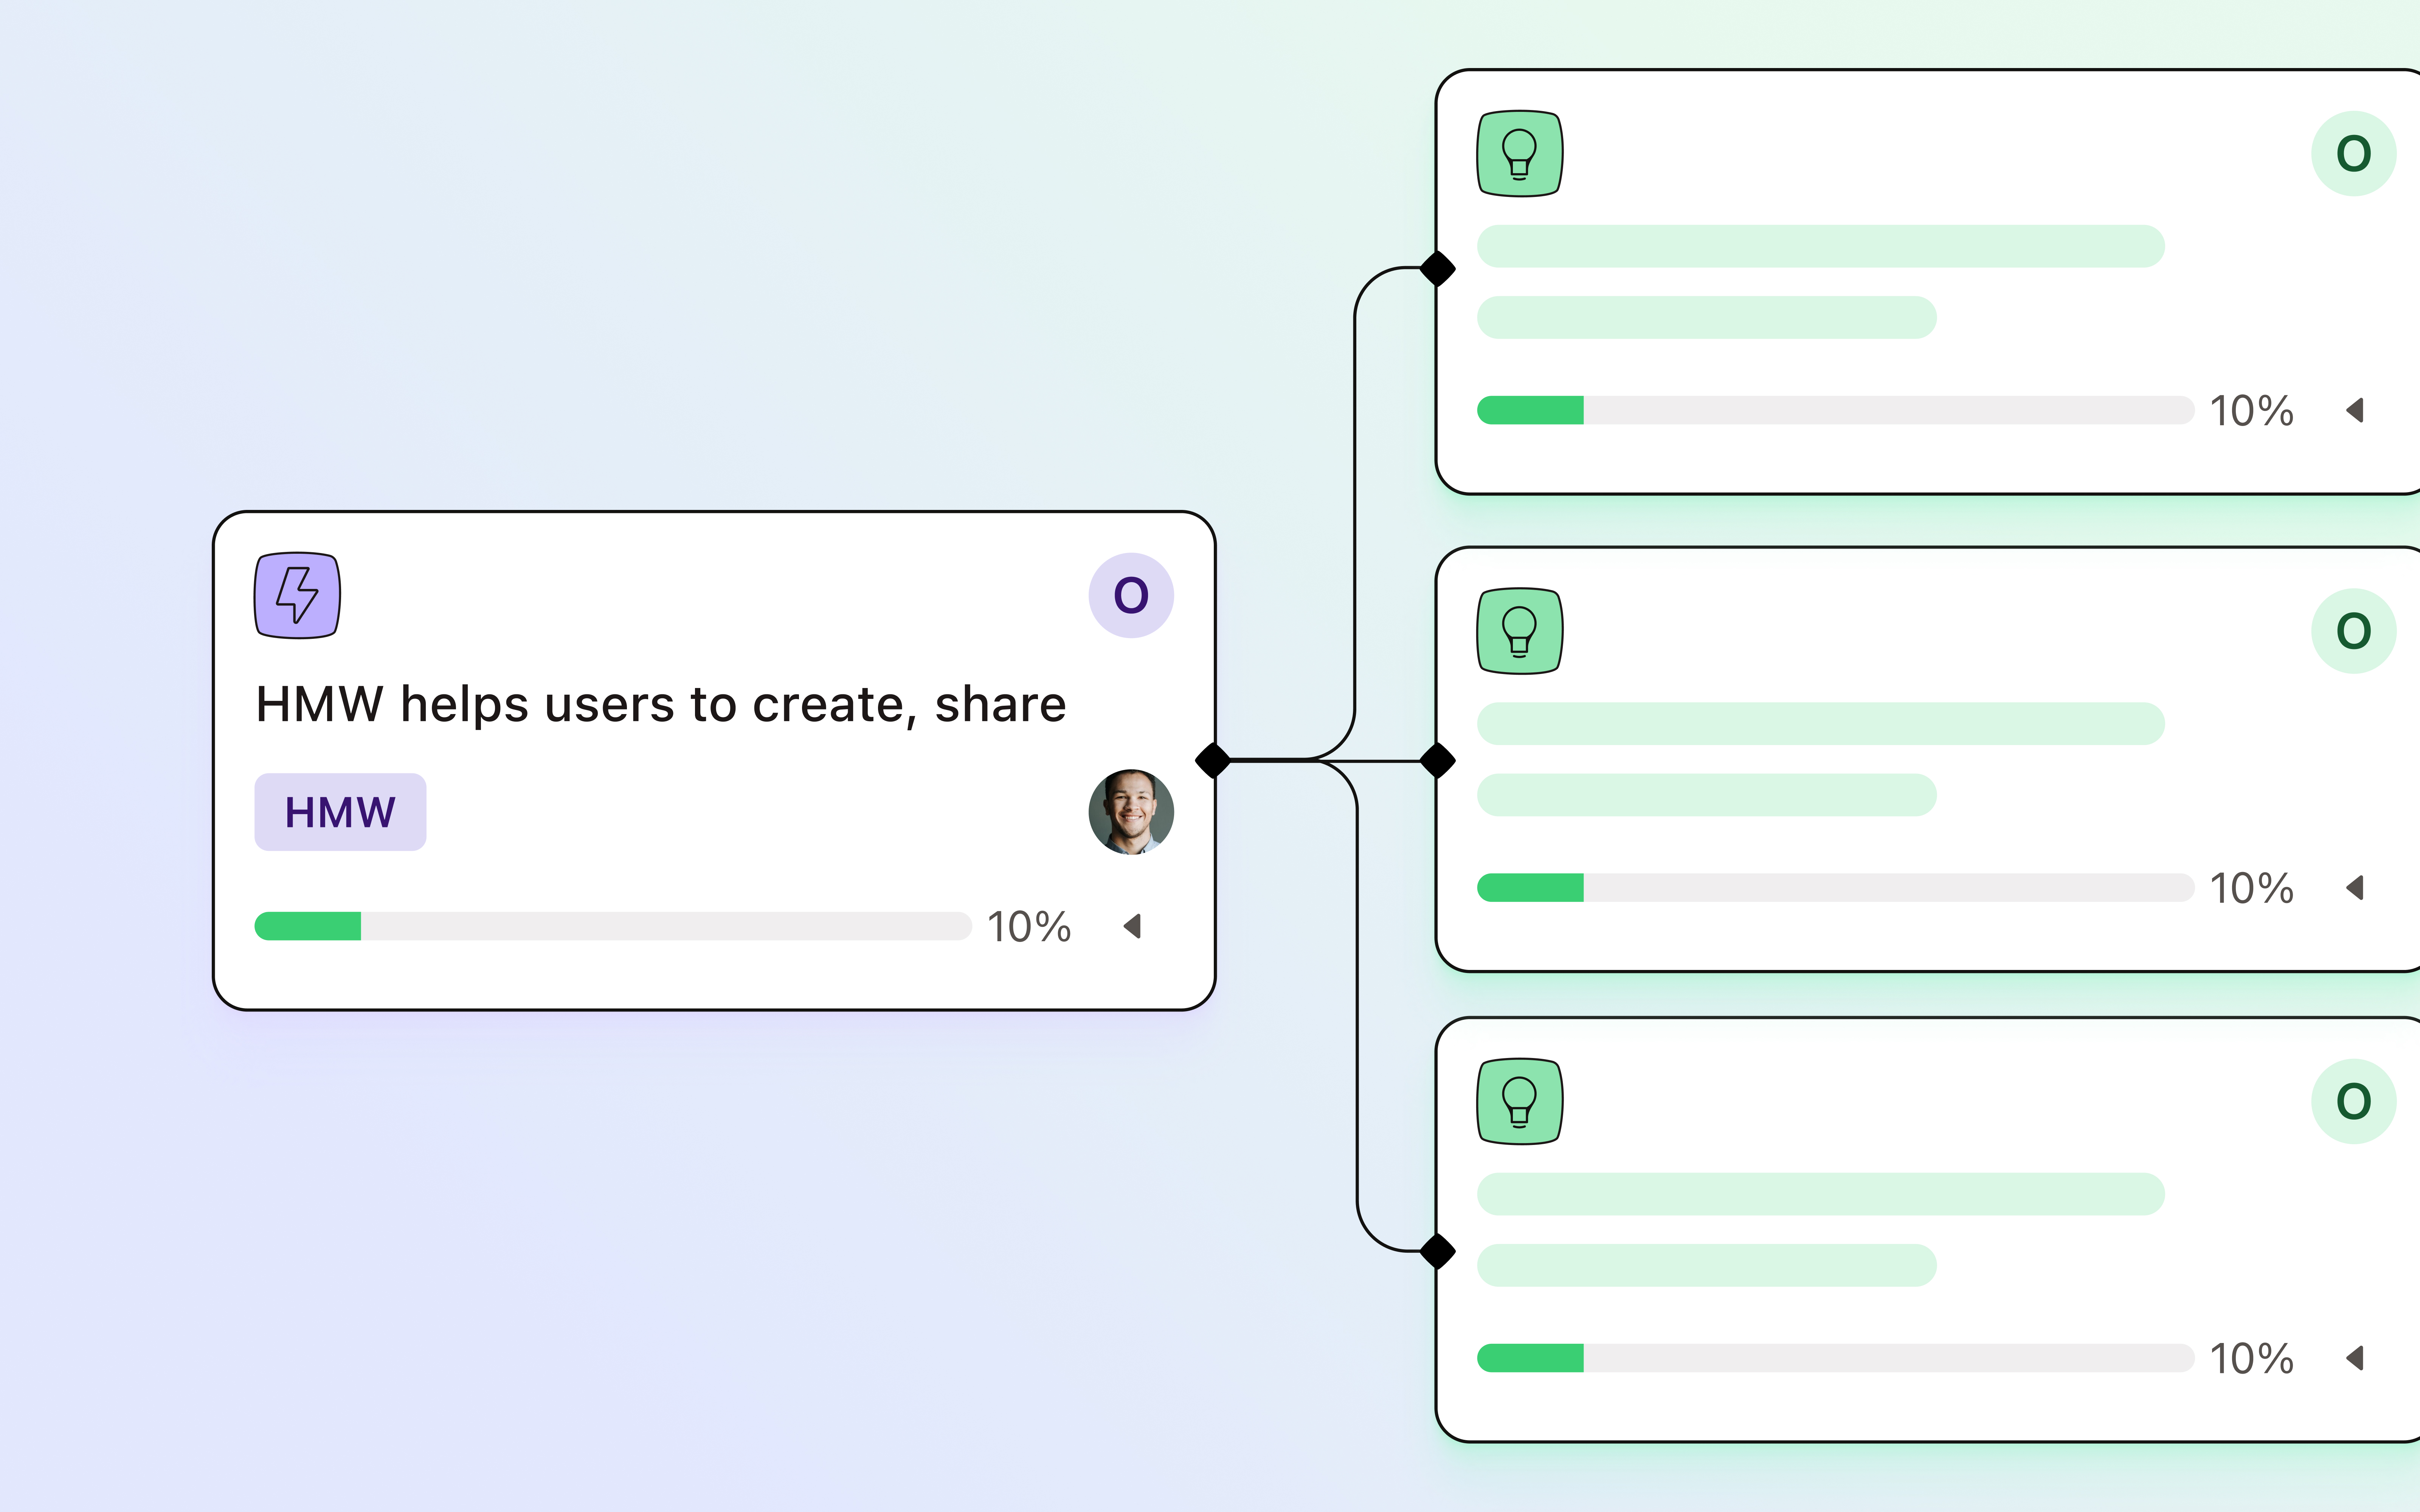The width and height of the screenshot is (2420, 1512).
Task: Click the green O badge on middle card
Action: point(2353,631)
